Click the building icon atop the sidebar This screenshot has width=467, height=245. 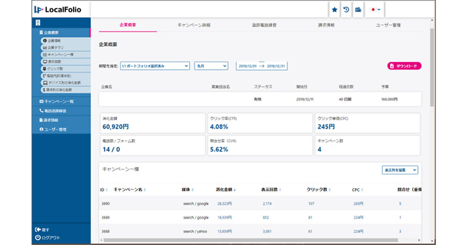tap(37, 23)
